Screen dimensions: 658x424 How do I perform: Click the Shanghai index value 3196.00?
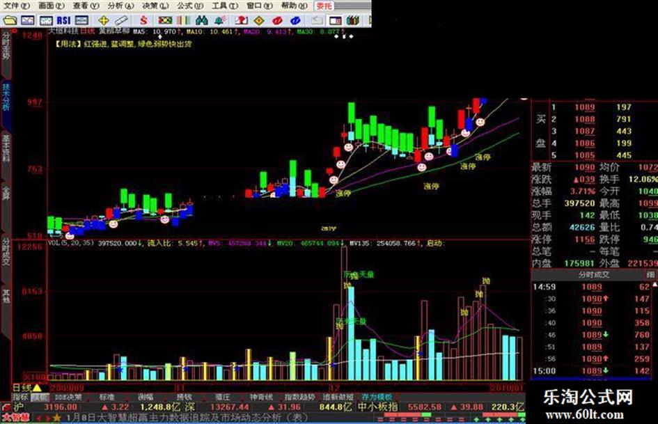(x=61, y=407)
